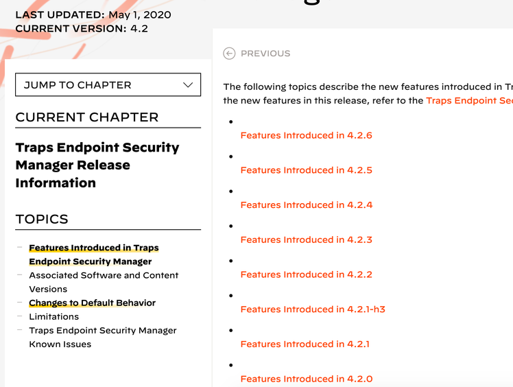Click the PREVIOUS navigation text
Viewport: 513px width, 387px height.
pyautogui.click(x=265, y=54)
